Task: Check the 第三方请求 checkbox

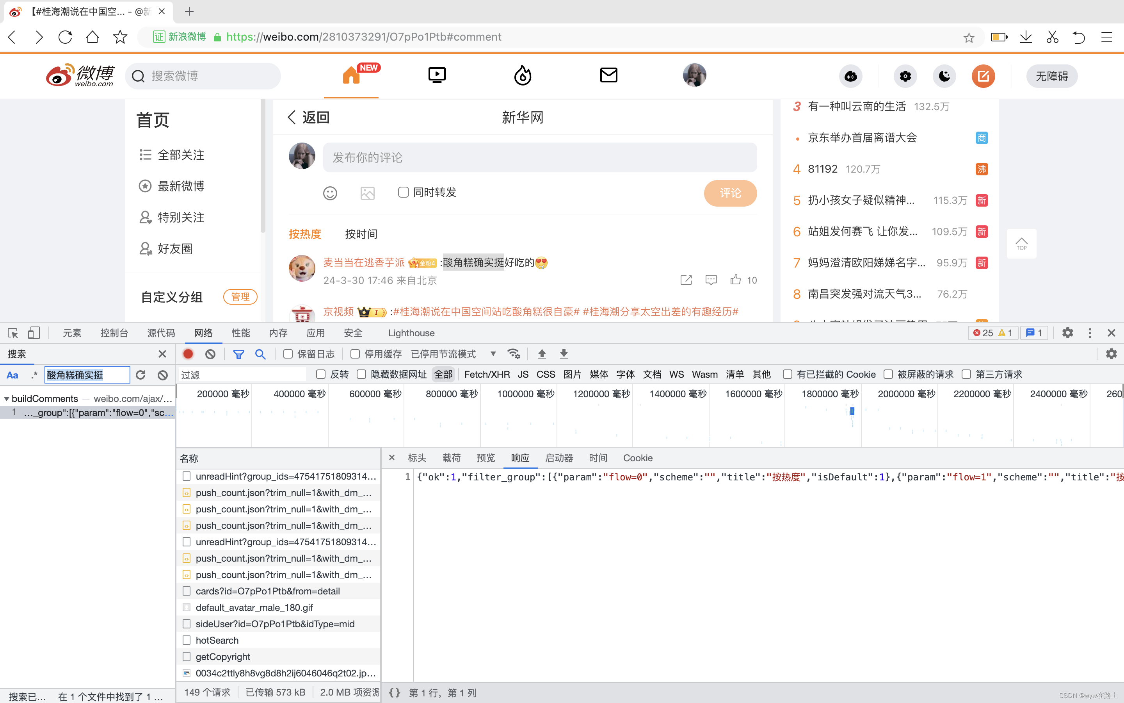Action: pos(967,374)
